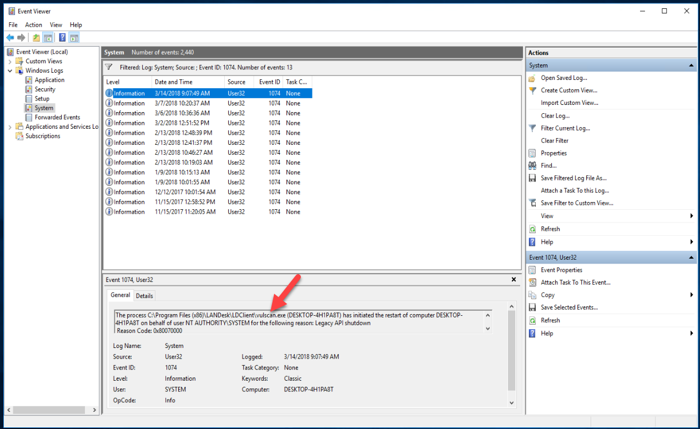Click Clear Filter in the Actions pane
The width and height of the screenshot is (700, 429).
click(555, 140)
